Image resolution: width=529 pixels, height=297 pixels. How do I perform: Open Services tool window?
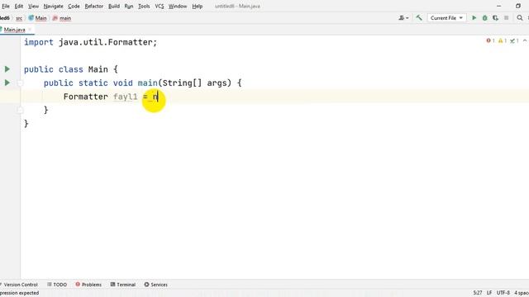[x=156, y=285]
